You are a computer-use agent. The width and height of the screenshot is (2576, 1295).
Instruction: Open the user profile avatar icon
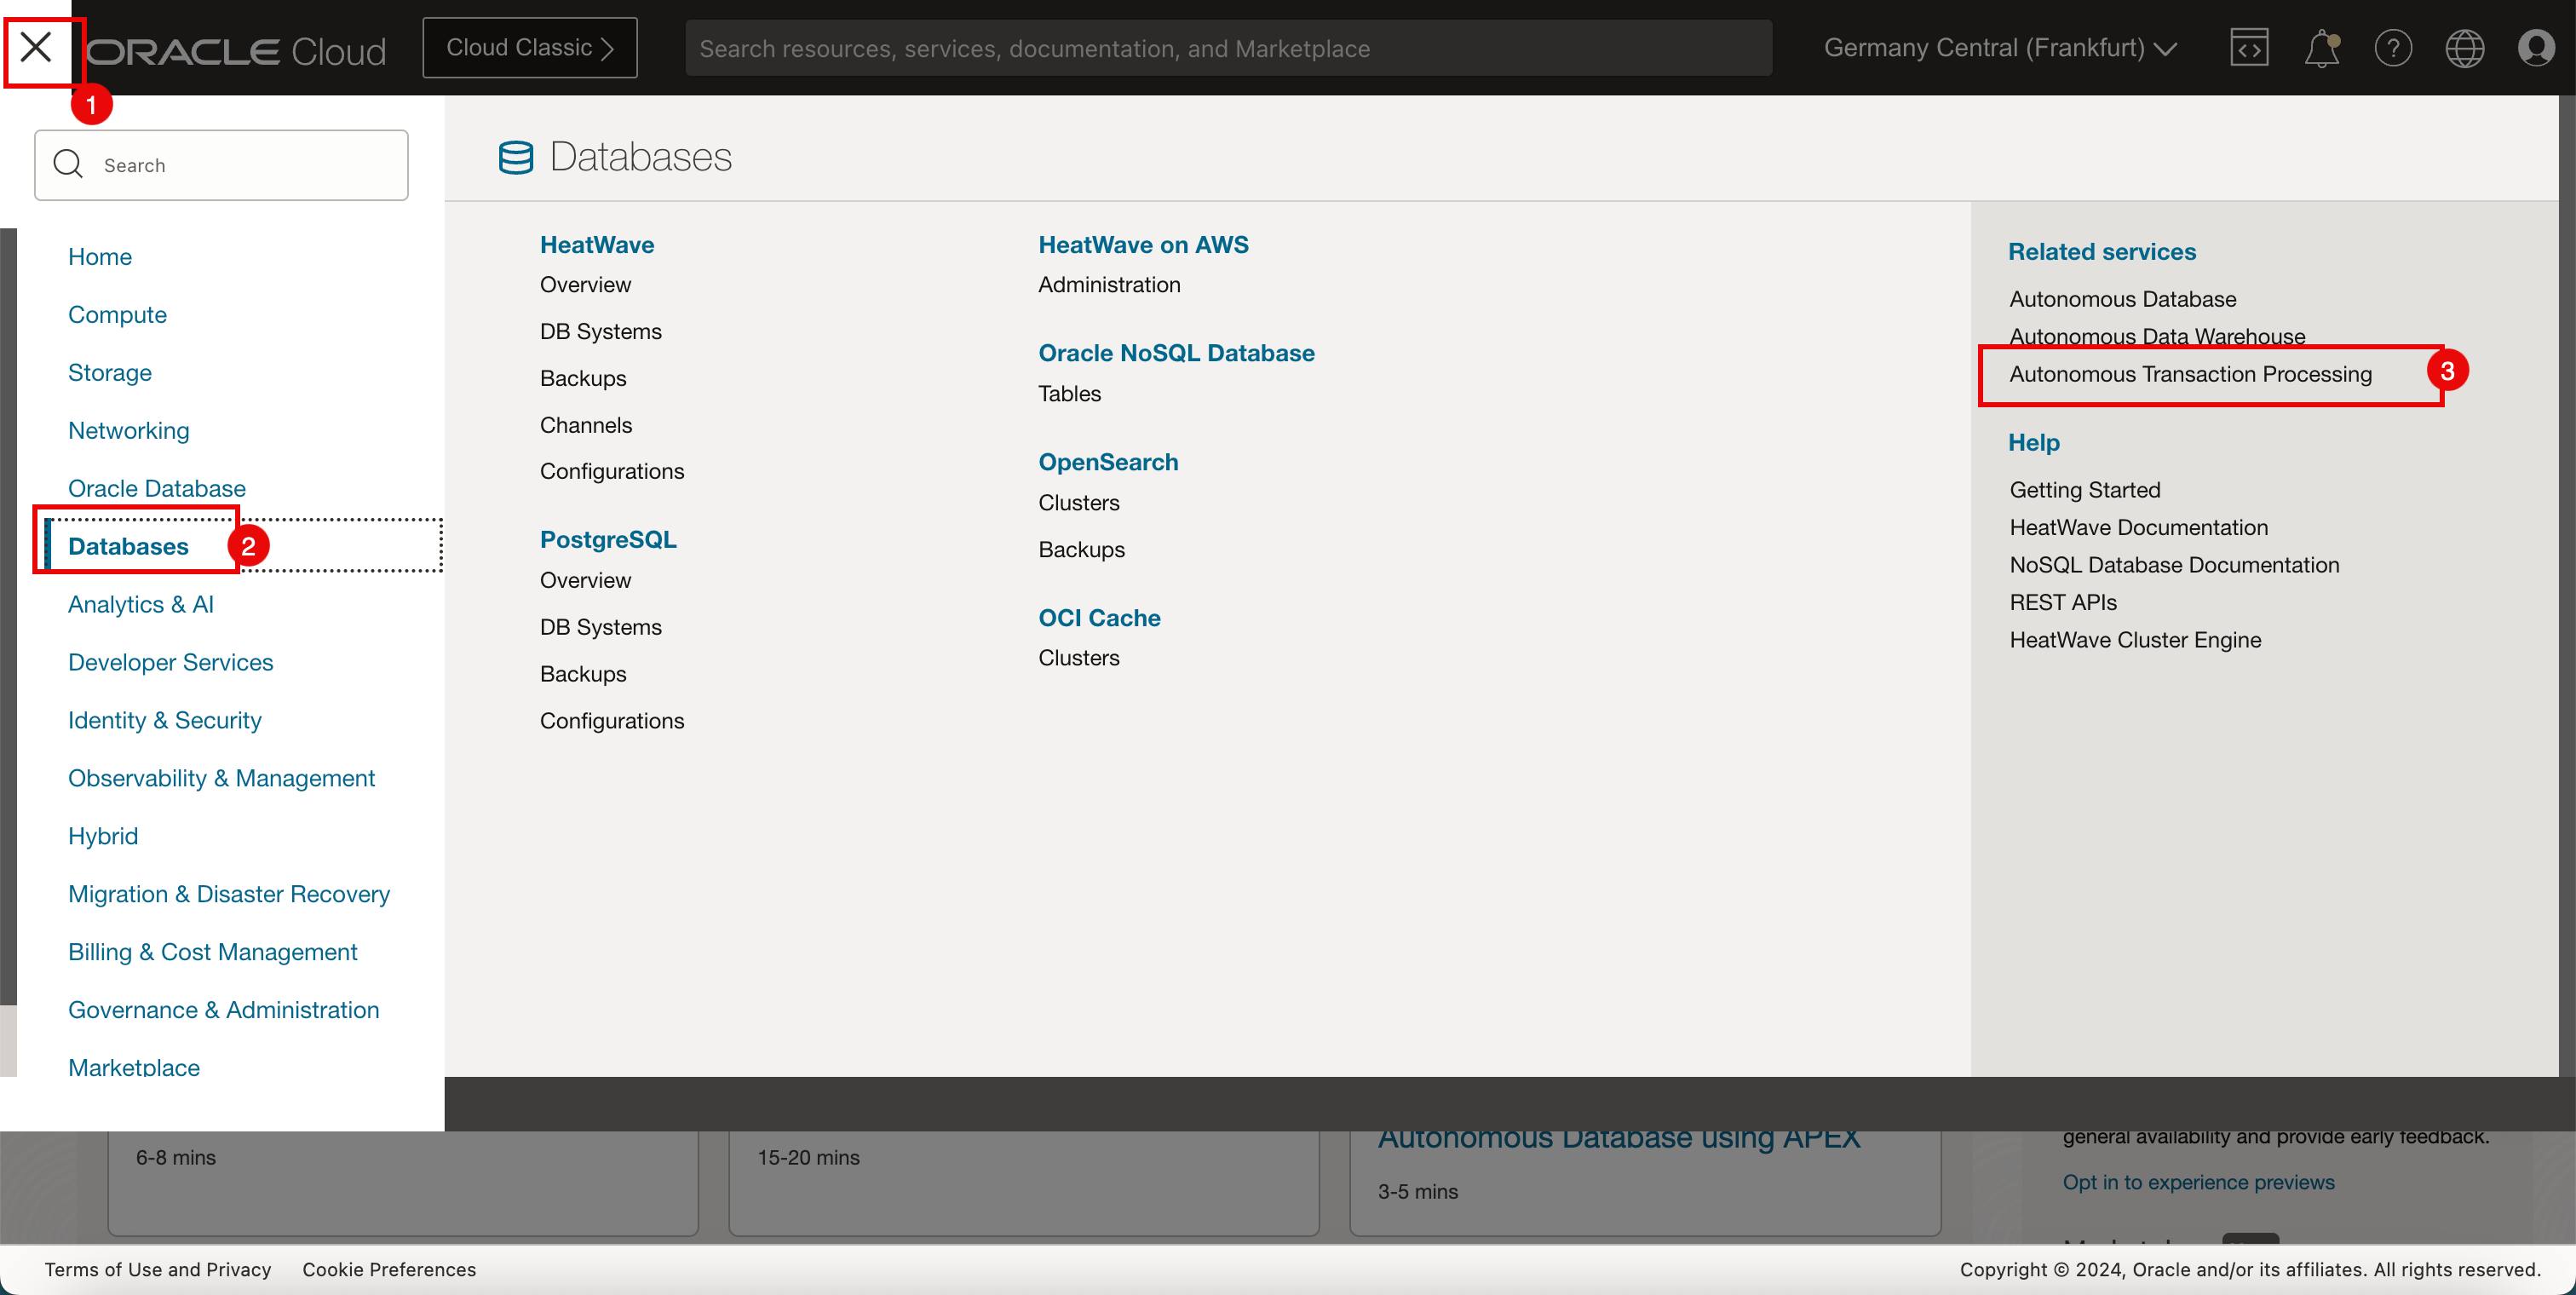2536,48
